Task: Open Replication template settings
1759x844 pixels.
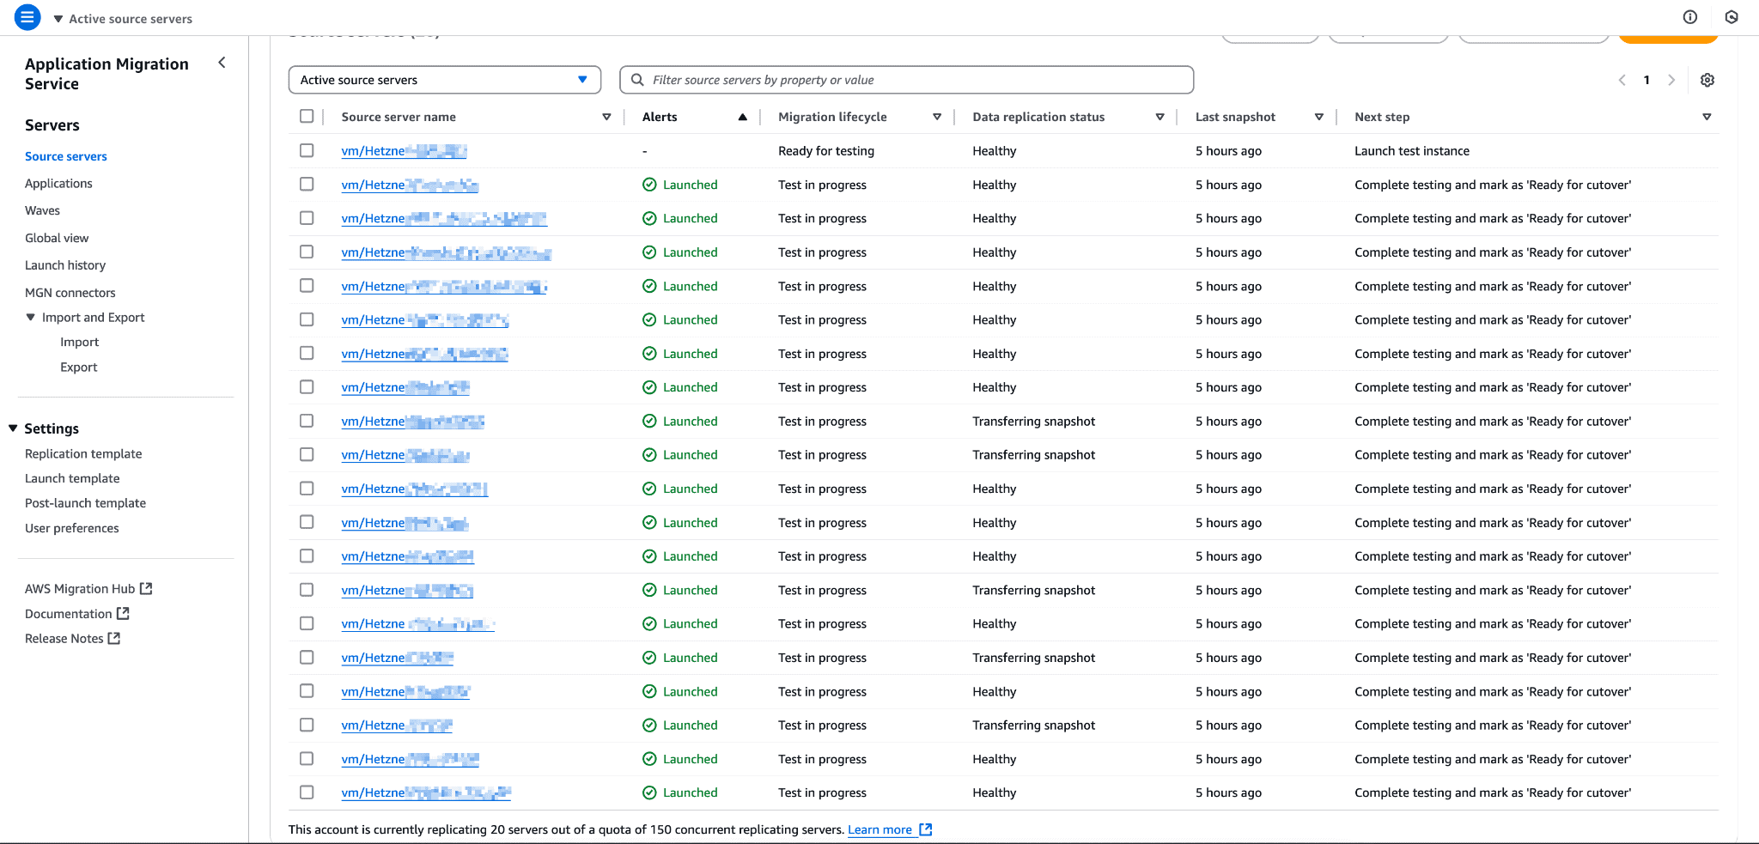Action: (x=83, y=453)
